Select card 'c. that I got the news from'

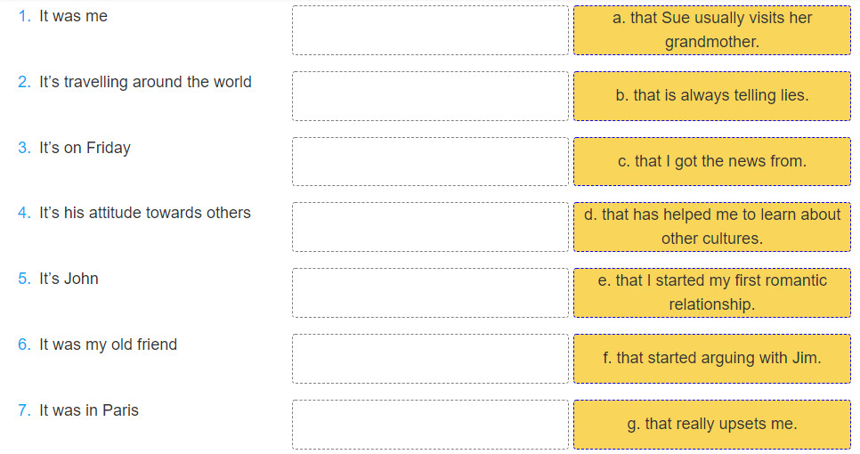pyautogui.click(x=712, y=161)
